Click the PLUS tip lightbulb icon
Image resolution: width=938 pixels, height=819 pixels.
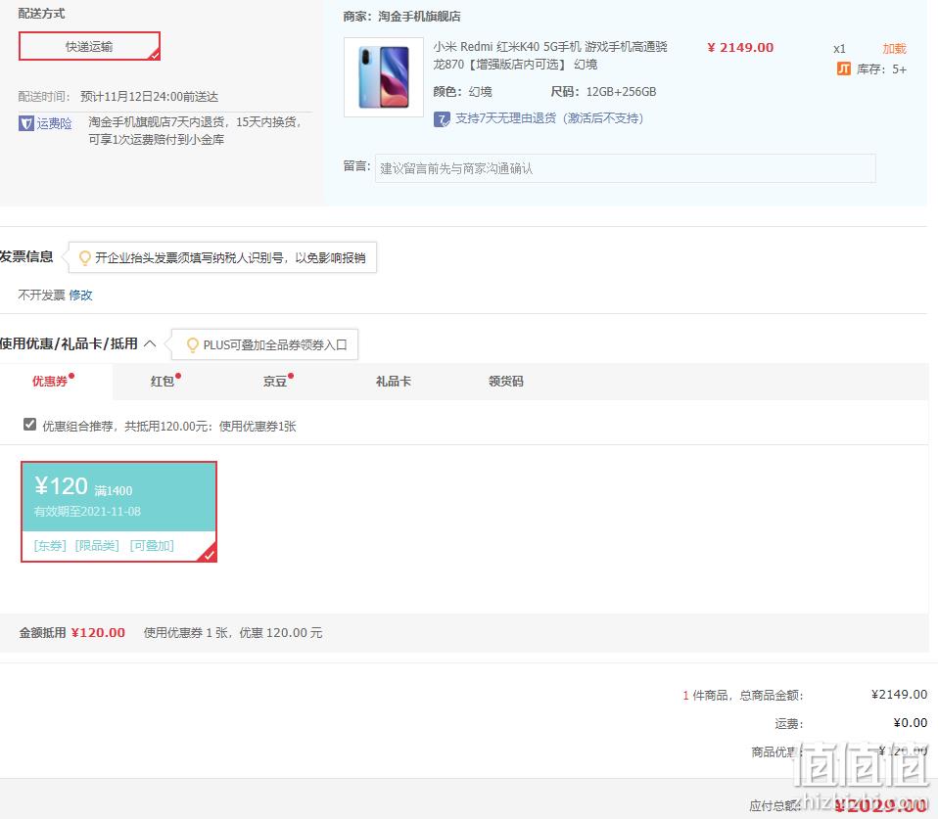(x=193, y=345)
